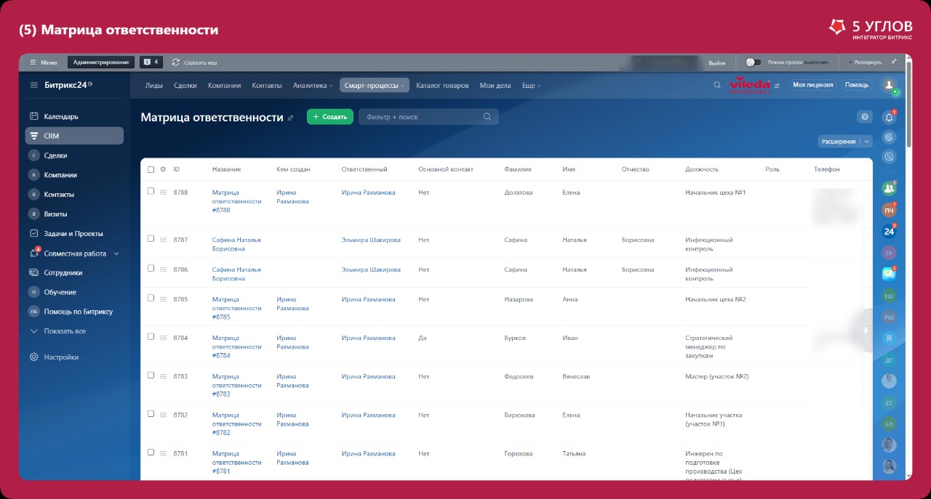931x499 pixels.
Task: Collapse left menu via Битрикс24 hamburger
Action: pyautogui.click(x=33, y=85)
